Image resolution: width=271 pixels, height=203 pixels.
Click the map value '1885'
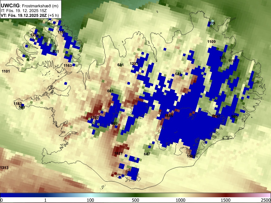pos(169,115)
